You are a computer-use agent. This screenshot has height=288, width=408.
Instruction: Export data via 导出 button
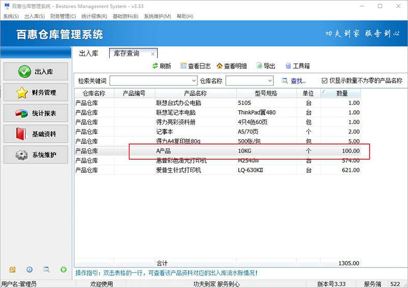click(x=266, y=66)
